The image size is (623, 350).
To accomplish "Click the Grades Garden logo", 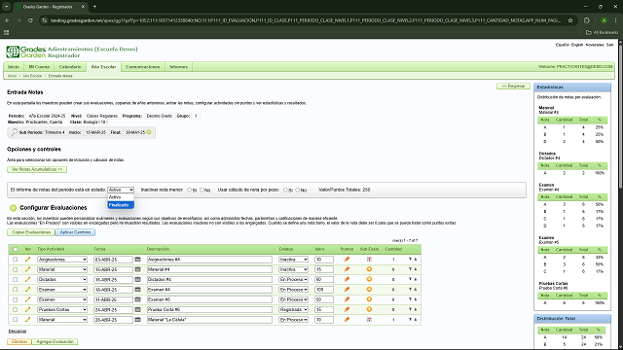I will coord(26,52).
